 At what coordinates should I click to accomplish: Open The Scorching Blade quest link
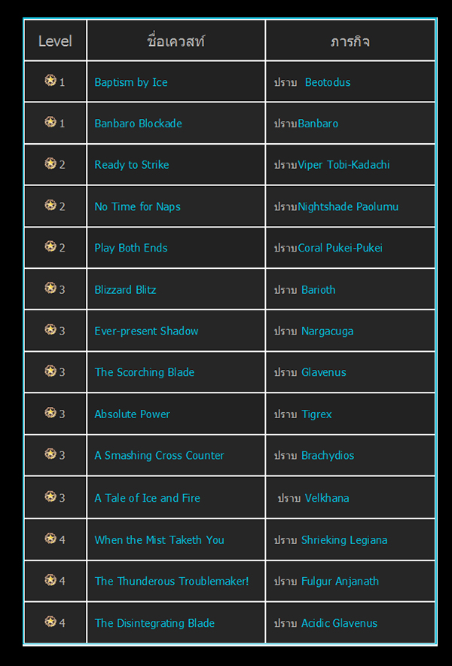(x=144, y=372)
